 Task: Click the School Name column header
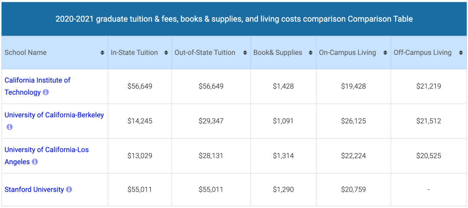55,53
